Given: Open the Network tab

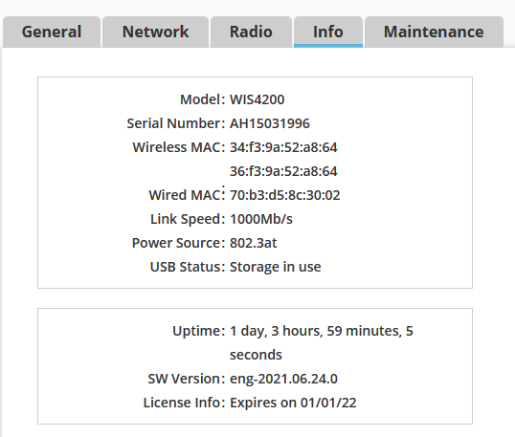Looking at the screenshot, I should coord(155,32).
